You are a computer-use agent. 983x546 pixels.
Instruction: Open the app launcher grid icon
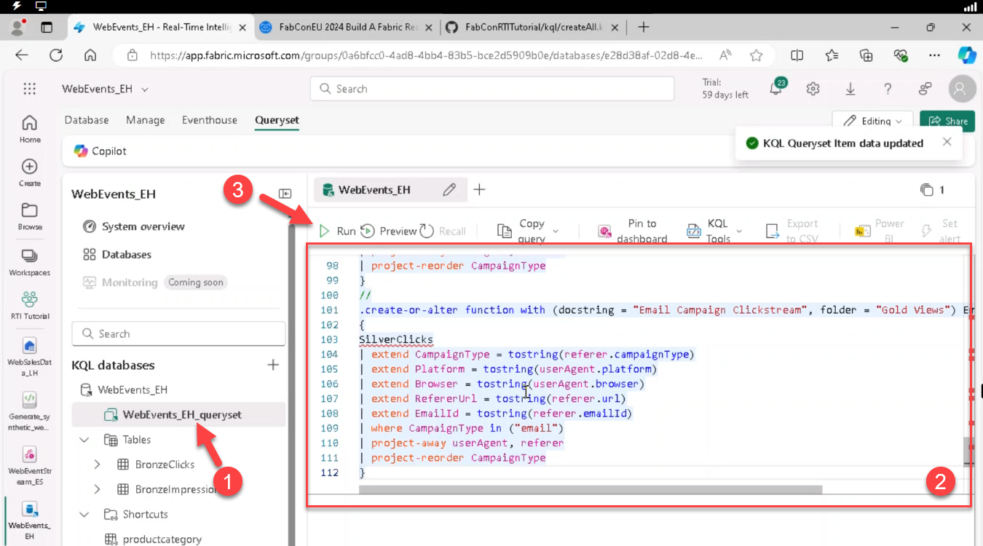coord(30,89)
